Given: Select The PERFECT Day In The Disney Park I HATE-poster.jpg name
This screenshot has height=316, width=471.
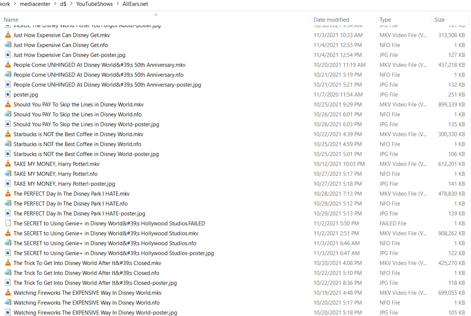Looking at the screenshot, I should click(x=79, y=214).
